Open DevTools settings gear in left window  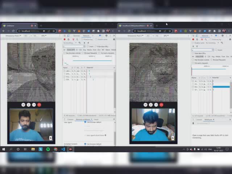106,36
